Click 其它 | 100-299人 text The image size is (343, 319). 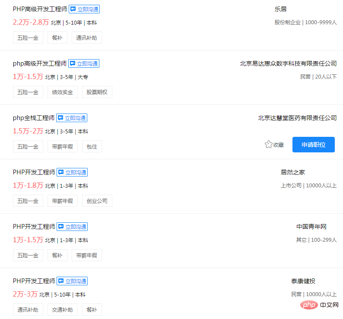pyautogui.click(x=316, y=240)
